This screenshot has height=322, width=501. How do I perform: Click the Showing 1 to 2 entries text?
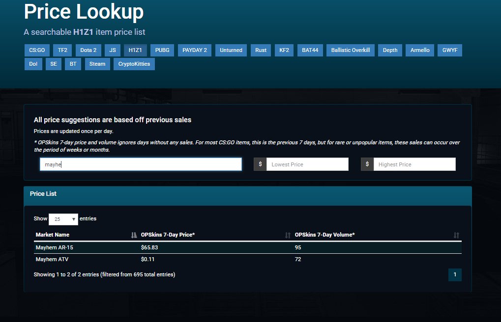(105, 274)
